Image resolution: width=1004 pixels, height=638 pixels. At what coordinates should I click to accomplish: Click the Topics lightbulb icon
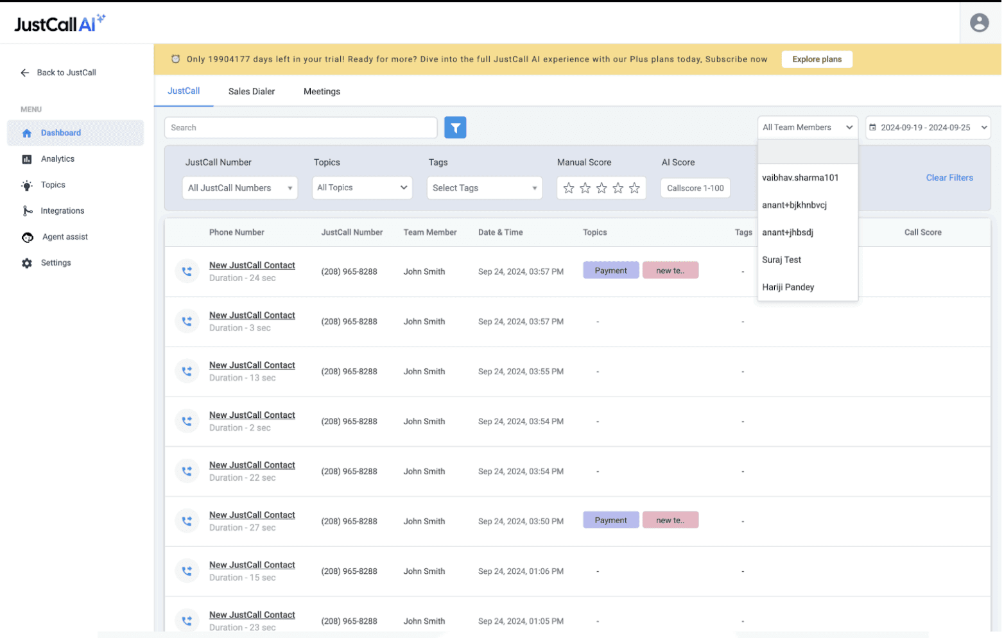pyautogui.click(x=27, y=186)
